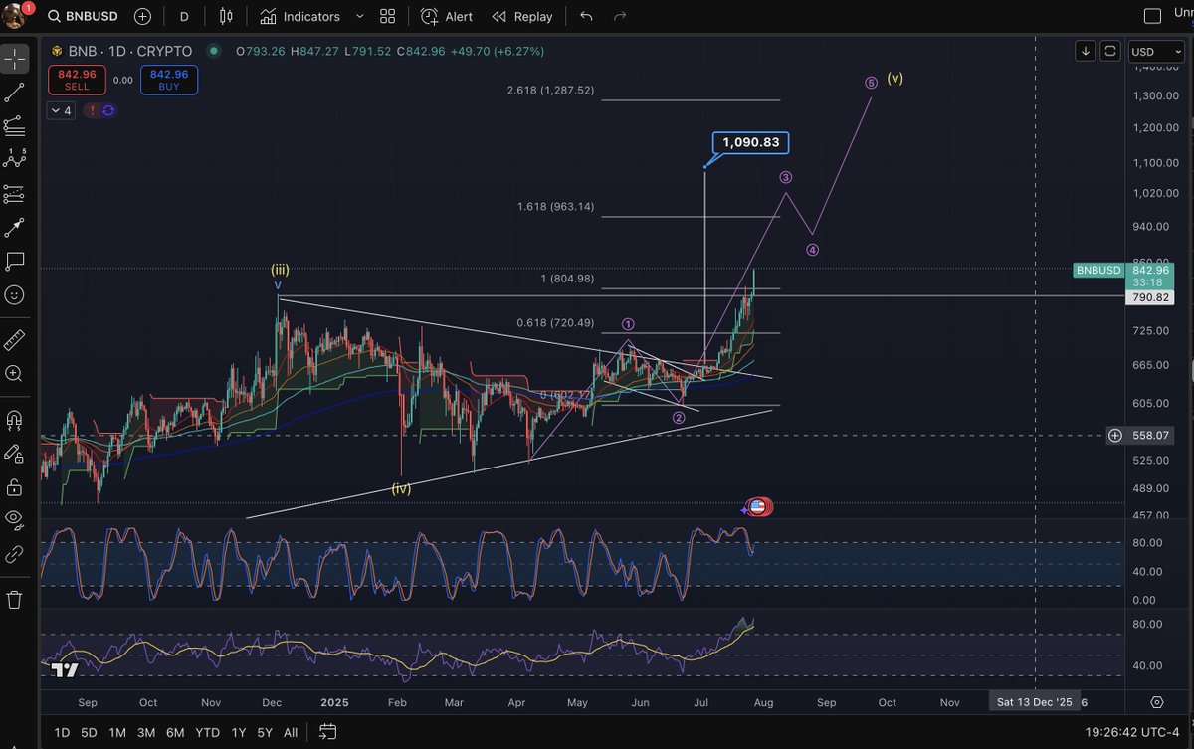1194x749 pixels.
Task: Select the All time range
Action: coord(291,733)
